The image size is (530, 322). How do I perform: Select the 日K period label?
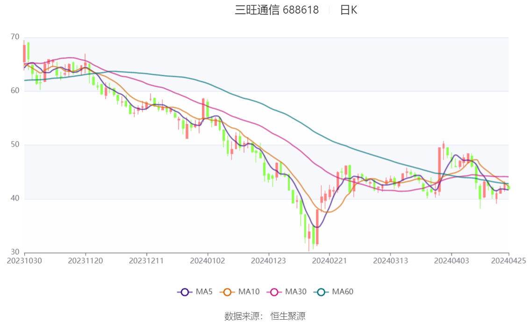[x=348, y=10]
